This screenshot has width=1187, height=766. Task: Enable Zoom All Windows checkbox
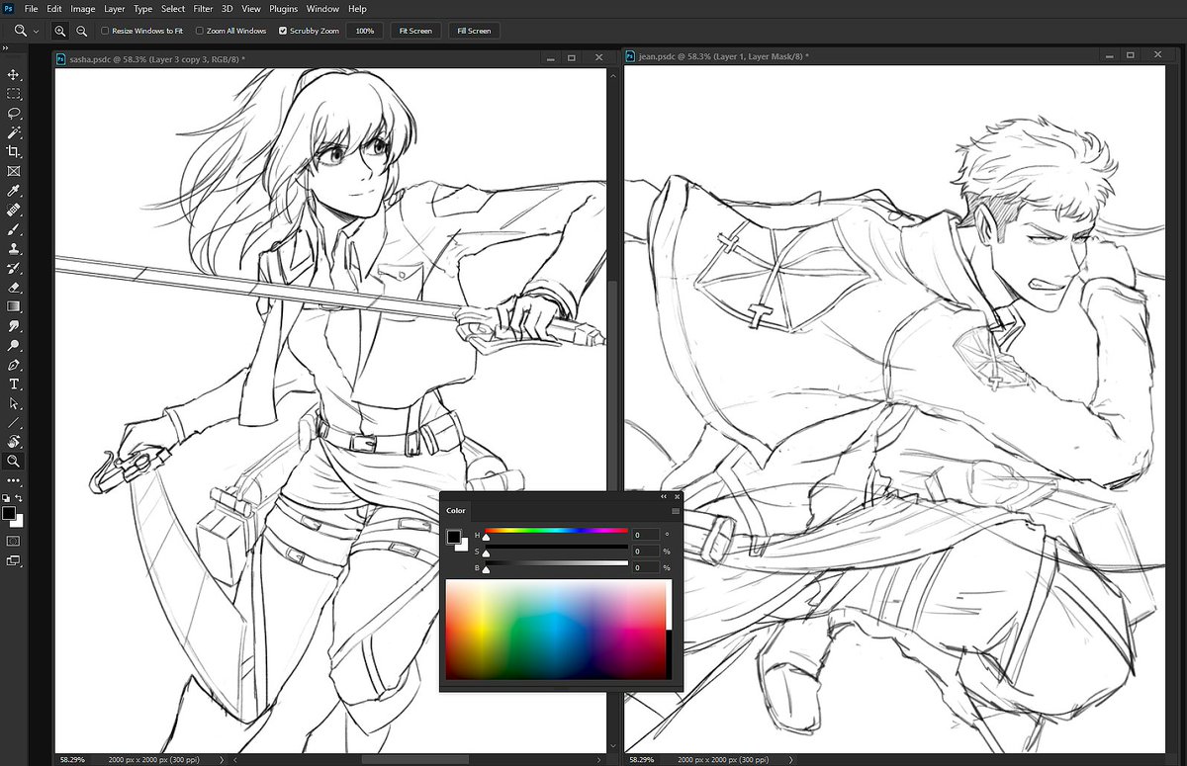coord(200,31)
